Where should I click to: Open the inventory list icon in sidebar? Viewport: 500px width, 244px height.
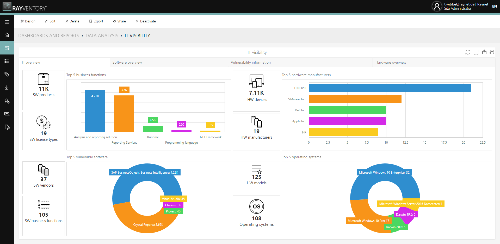[7, 61]
